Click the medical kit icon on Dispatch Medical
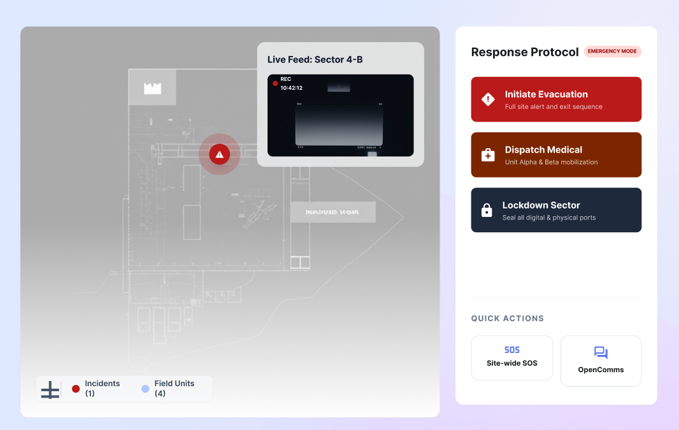The image size is (679, 430). coord(487,154)
